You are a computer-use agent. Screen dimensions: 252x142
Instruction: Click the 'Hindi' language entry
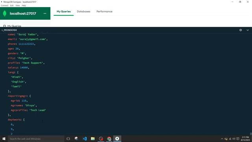coord(16,77)
